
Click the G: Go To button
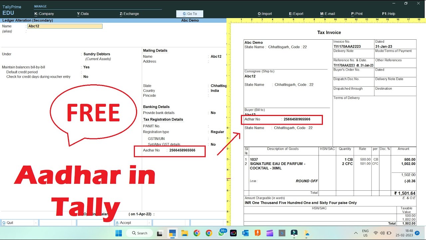click(x=190, y=14)
